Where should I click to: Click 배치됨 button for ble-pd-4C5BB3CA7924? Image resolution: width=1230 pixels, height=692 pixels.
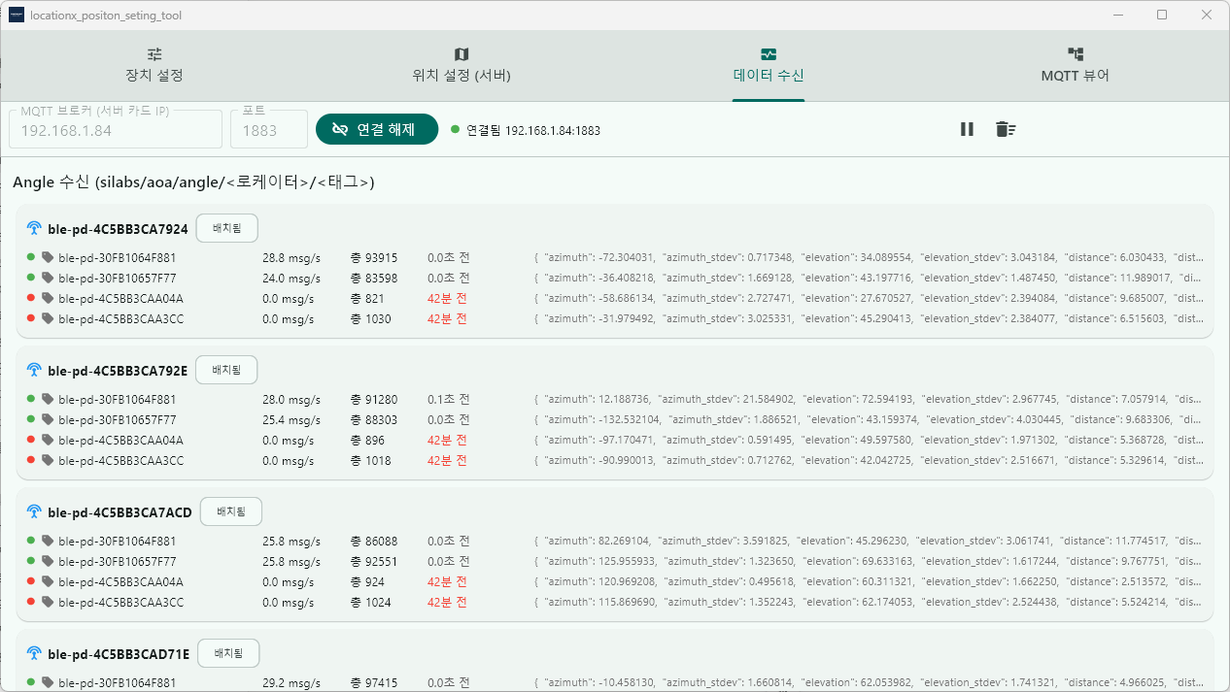tap(227, 228)
